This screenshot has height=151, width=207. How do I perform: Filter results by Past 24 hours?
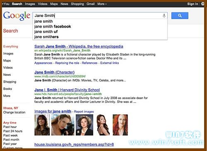(13, 131)
